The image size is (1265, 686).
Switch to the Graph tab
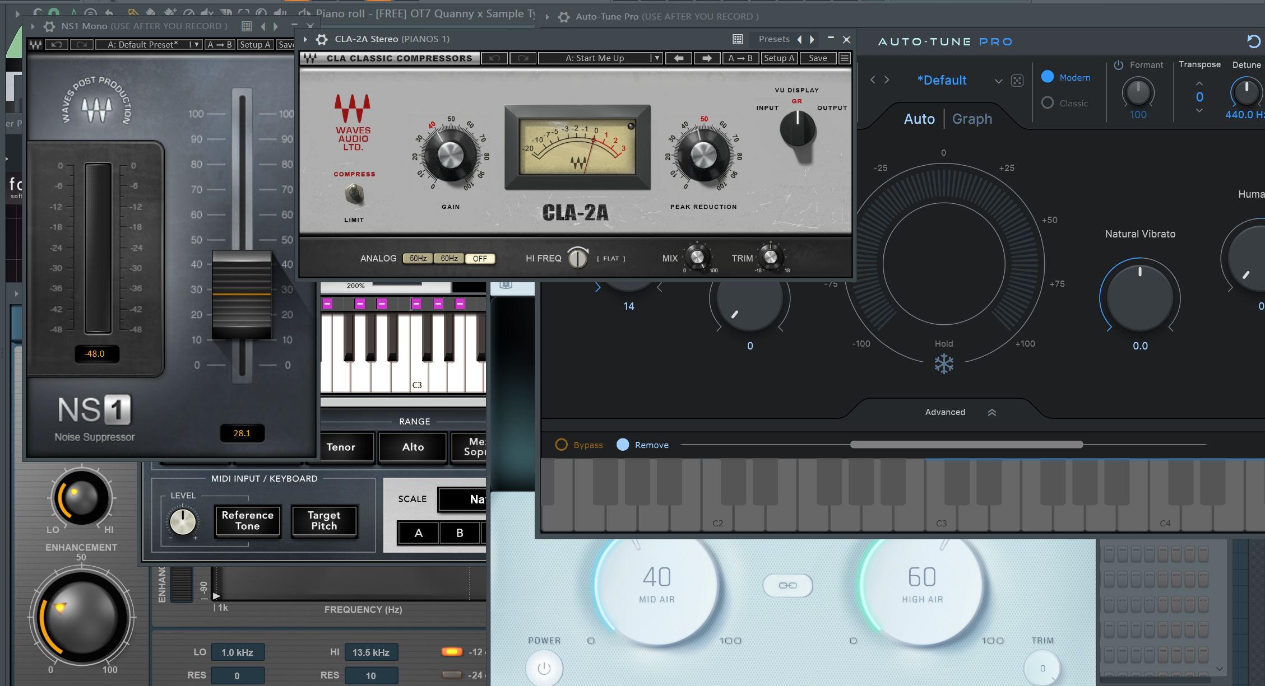pos(972,119)
